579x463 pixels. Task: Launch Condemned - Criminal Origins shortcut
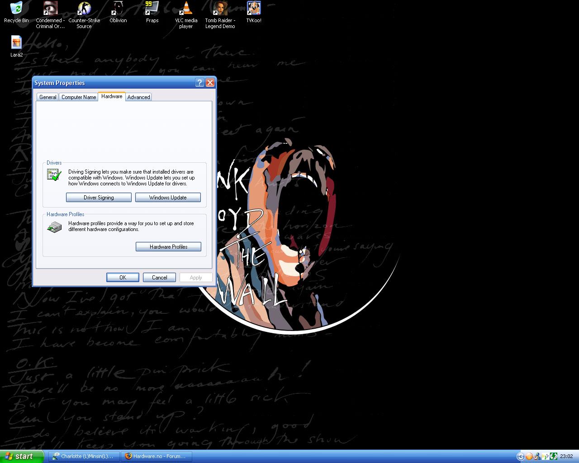click(x=50, y=15)
